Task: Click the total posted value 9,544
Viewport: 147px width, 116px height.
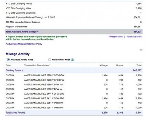Action: [138, 113]
